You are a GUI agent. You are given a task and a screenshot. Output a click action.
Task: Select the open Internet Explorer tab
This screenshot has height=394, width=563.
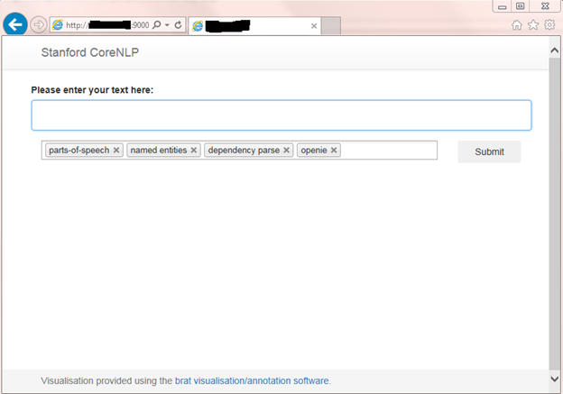(254, 26)
